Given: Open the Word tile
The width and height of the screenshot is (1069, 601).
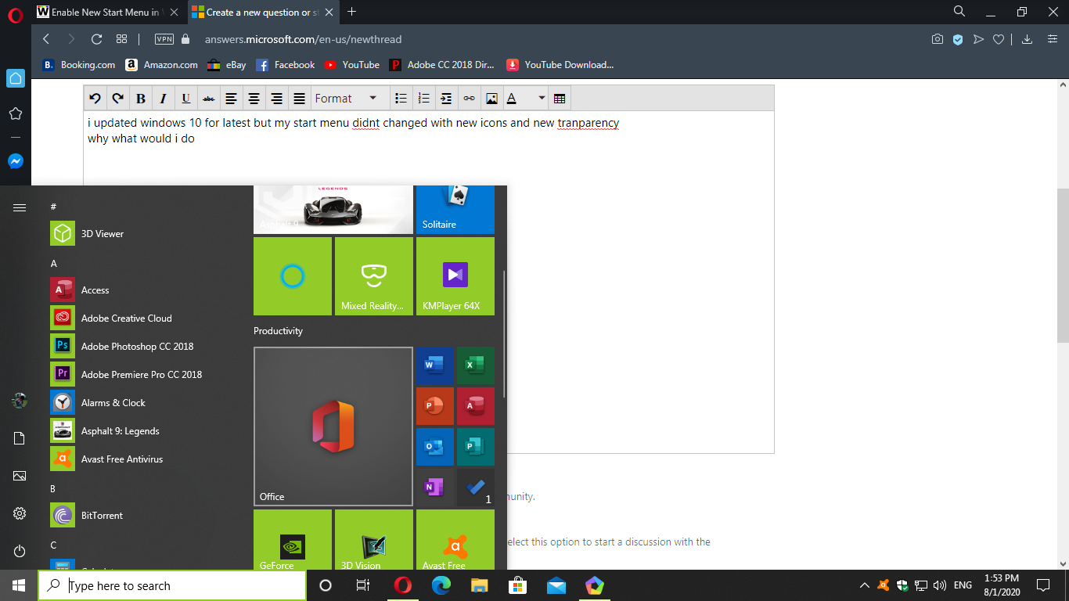Looking at the screenshot, I should click(x=434, y=365).
